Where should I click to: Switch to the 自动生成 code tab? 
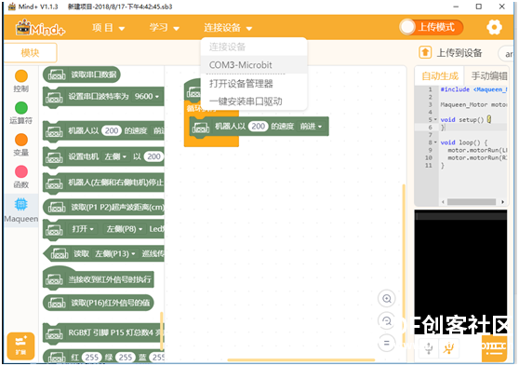[440, 76]
